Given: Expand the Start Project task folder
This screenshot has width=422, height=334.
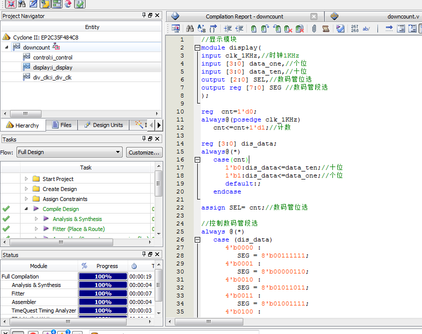Looking at the screenshot, I should click(27, 179).
